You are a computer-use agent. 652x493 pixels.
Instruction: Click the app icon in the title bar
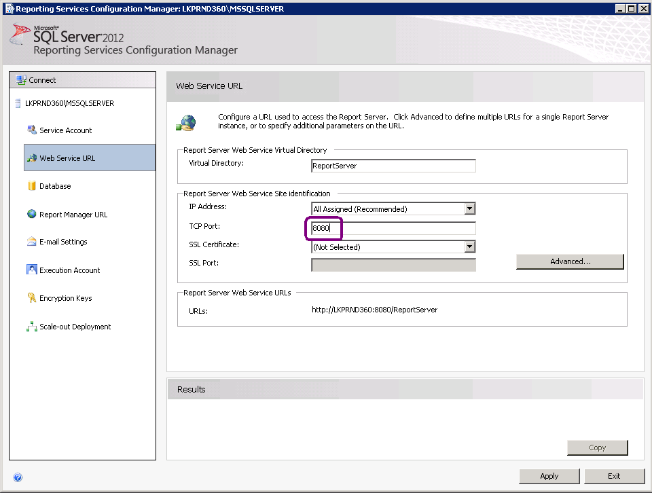click(x=9, y=9)
